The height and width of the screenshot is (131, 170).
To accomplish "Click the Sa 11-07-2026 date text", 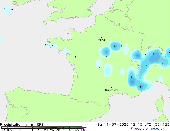I will (x=113, y=125).
